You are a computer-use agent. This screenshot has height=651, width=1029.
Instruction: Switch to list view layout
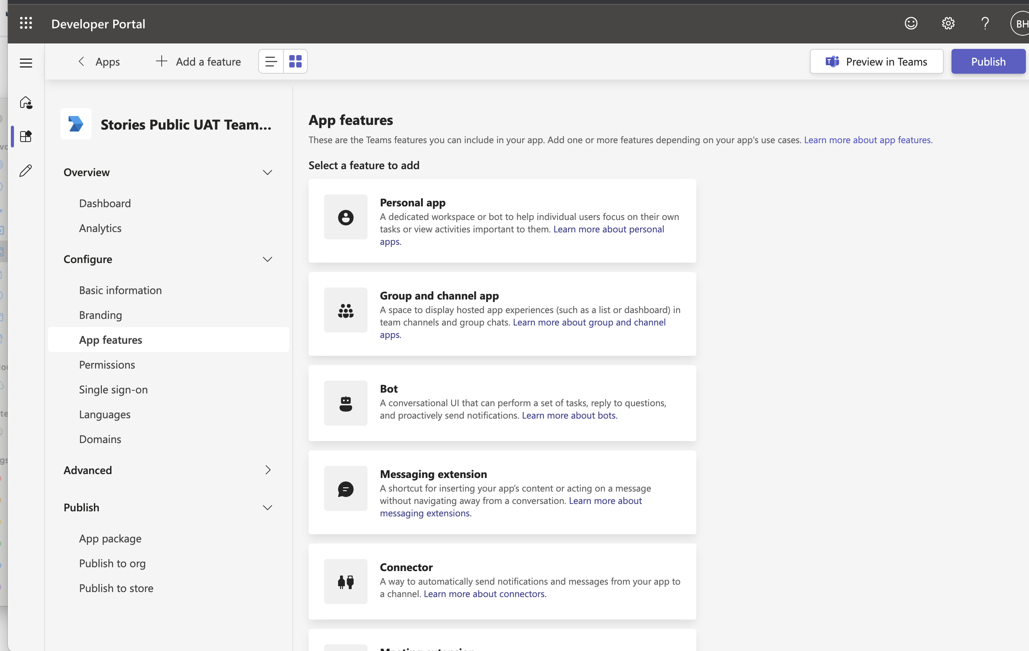[x=271, y=62]
